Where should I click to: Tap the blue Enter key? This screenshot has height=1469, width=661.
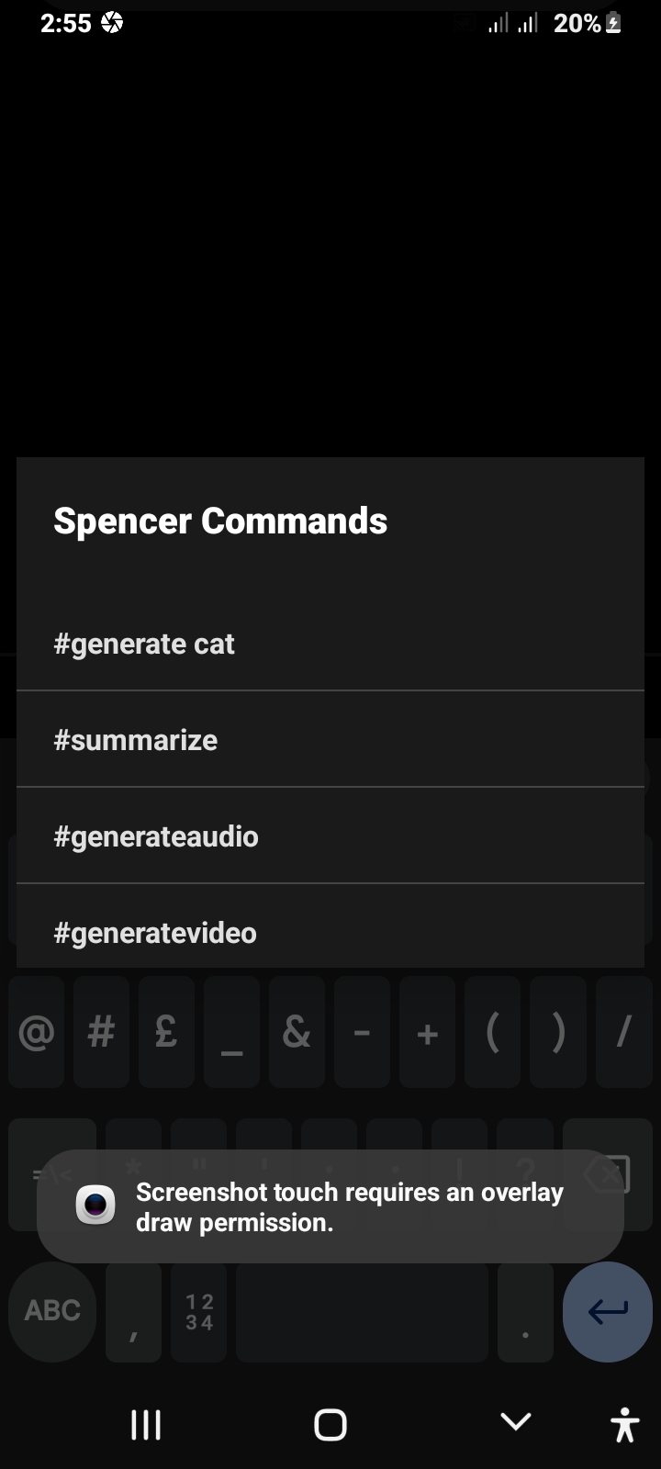(607, 1312)
